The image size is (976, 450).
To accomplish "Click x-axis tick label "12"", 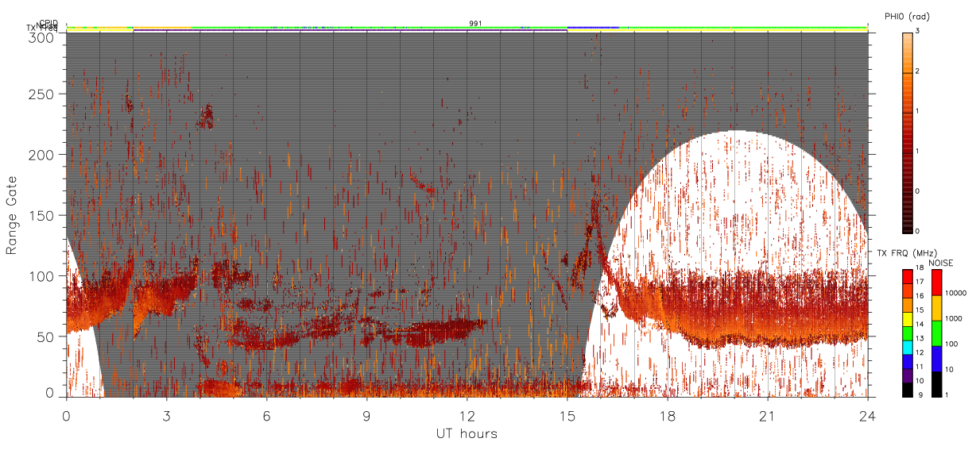I will (467, 416).
